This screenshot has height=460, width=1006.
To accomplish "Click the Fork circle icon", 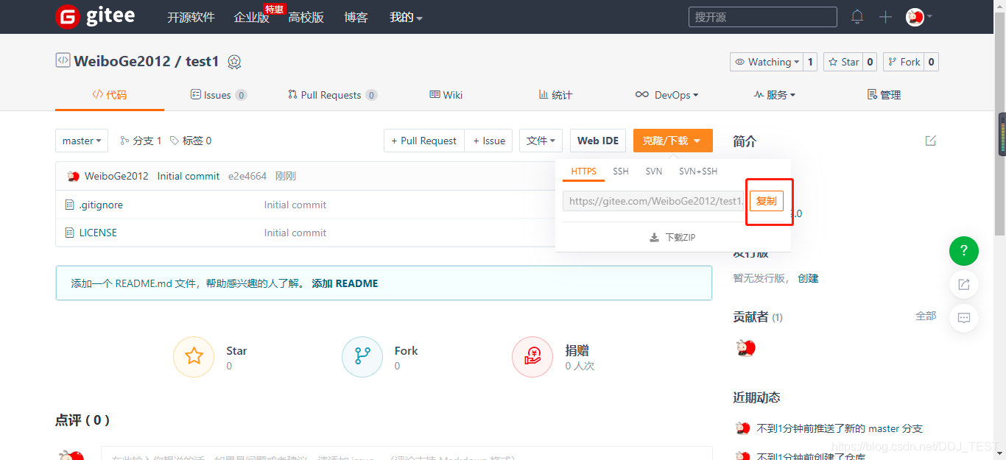I will [x=362, y=357].
